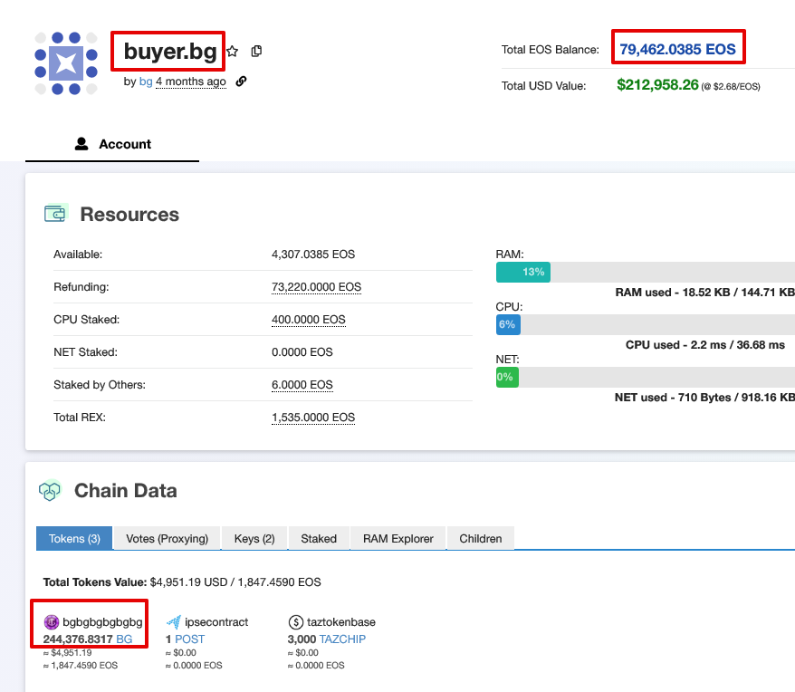Click the ≈ 1,847.4590 EOS token value
Viewport: 795px width, 692px height.
80,665
